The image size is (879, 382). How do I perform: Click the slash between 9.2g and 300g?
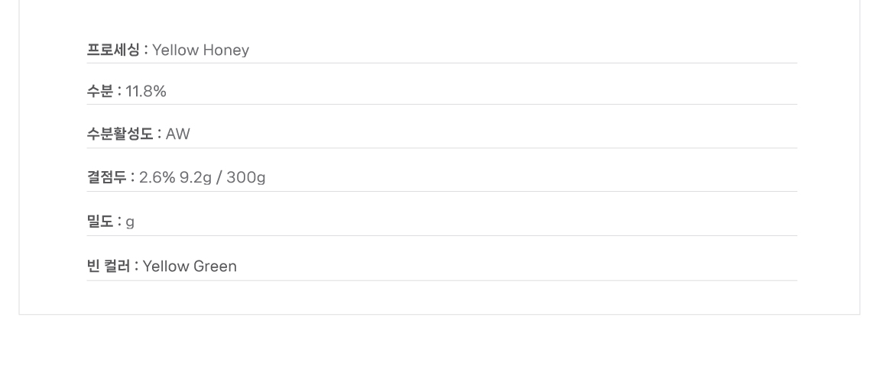coord(219,178)
